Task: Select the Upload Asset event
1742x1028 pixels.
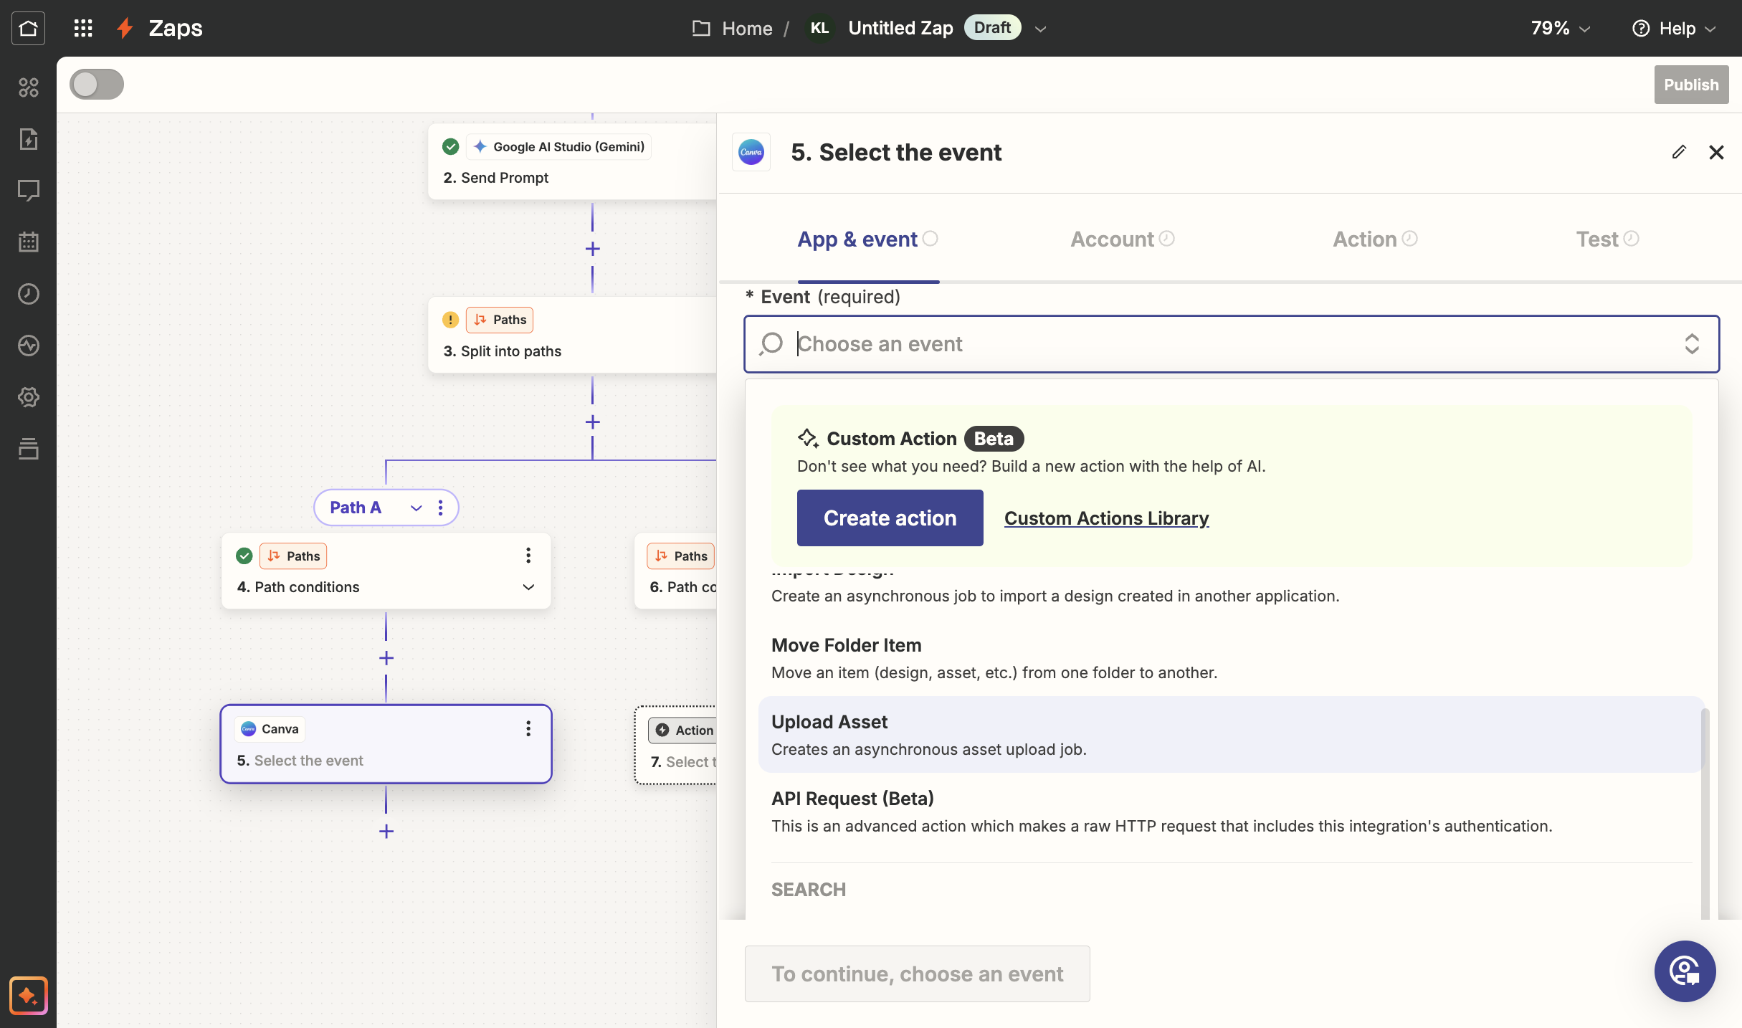Action: point(1230,735)
